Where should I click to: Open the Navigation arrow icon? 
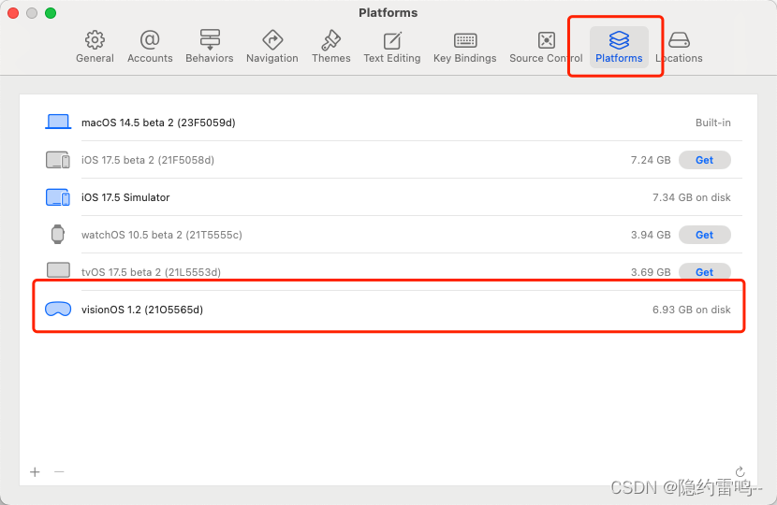(272, 39)
